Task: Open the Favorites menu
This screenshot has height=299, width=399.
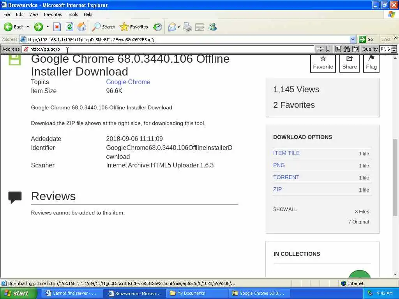Action: coord(53,14)
